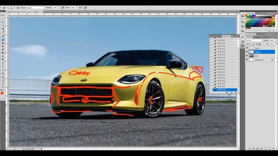Select the Rectangular Marquee tool

[x=3, y=19]
